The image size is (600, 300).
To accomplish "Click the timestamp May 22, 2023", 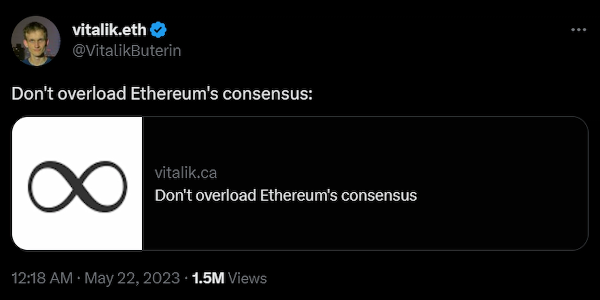I will [131, 278].
